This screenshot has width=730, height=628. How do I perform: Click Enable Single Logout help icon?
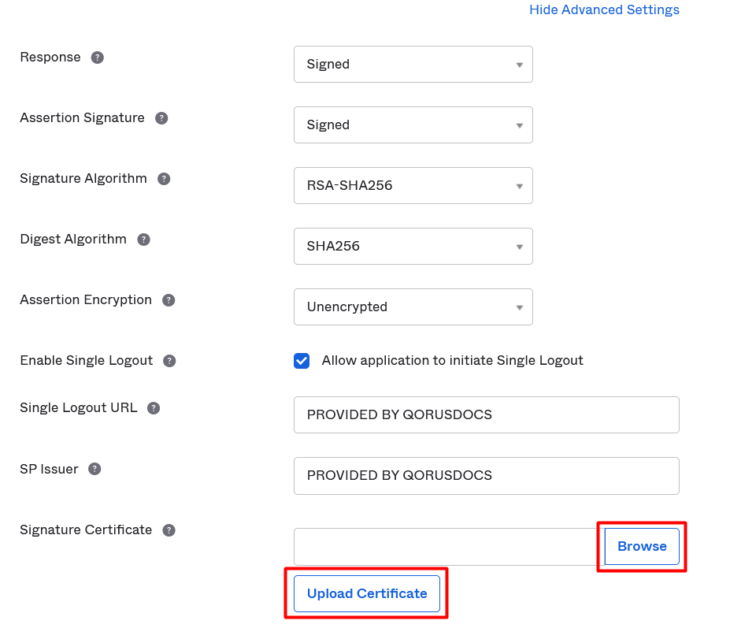pos(169,361)
